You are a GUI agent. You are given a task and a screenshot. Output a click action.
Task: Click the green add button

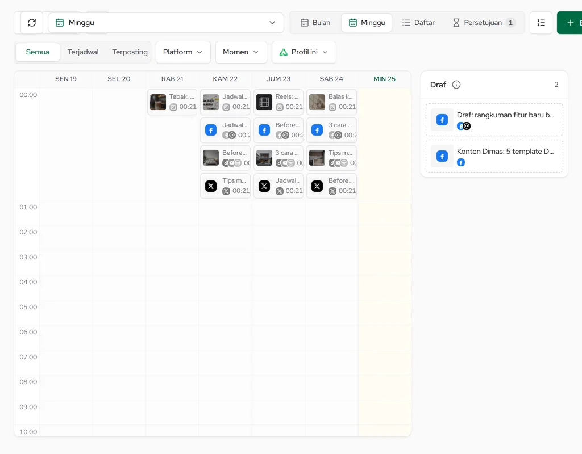tap(569, 23)
